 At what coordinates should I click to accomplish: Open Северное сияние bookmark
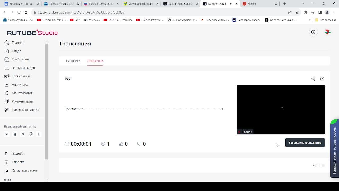point(215,20)
